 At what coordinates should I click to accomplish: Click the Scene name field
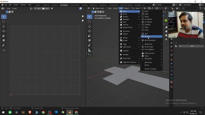click(164, 5)
